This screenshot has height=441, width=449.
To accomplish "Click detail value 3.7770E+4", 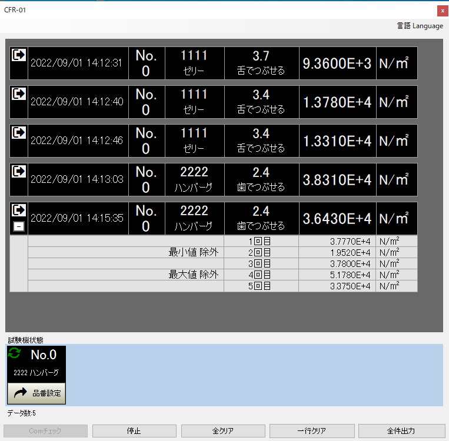I will [350, 242].
